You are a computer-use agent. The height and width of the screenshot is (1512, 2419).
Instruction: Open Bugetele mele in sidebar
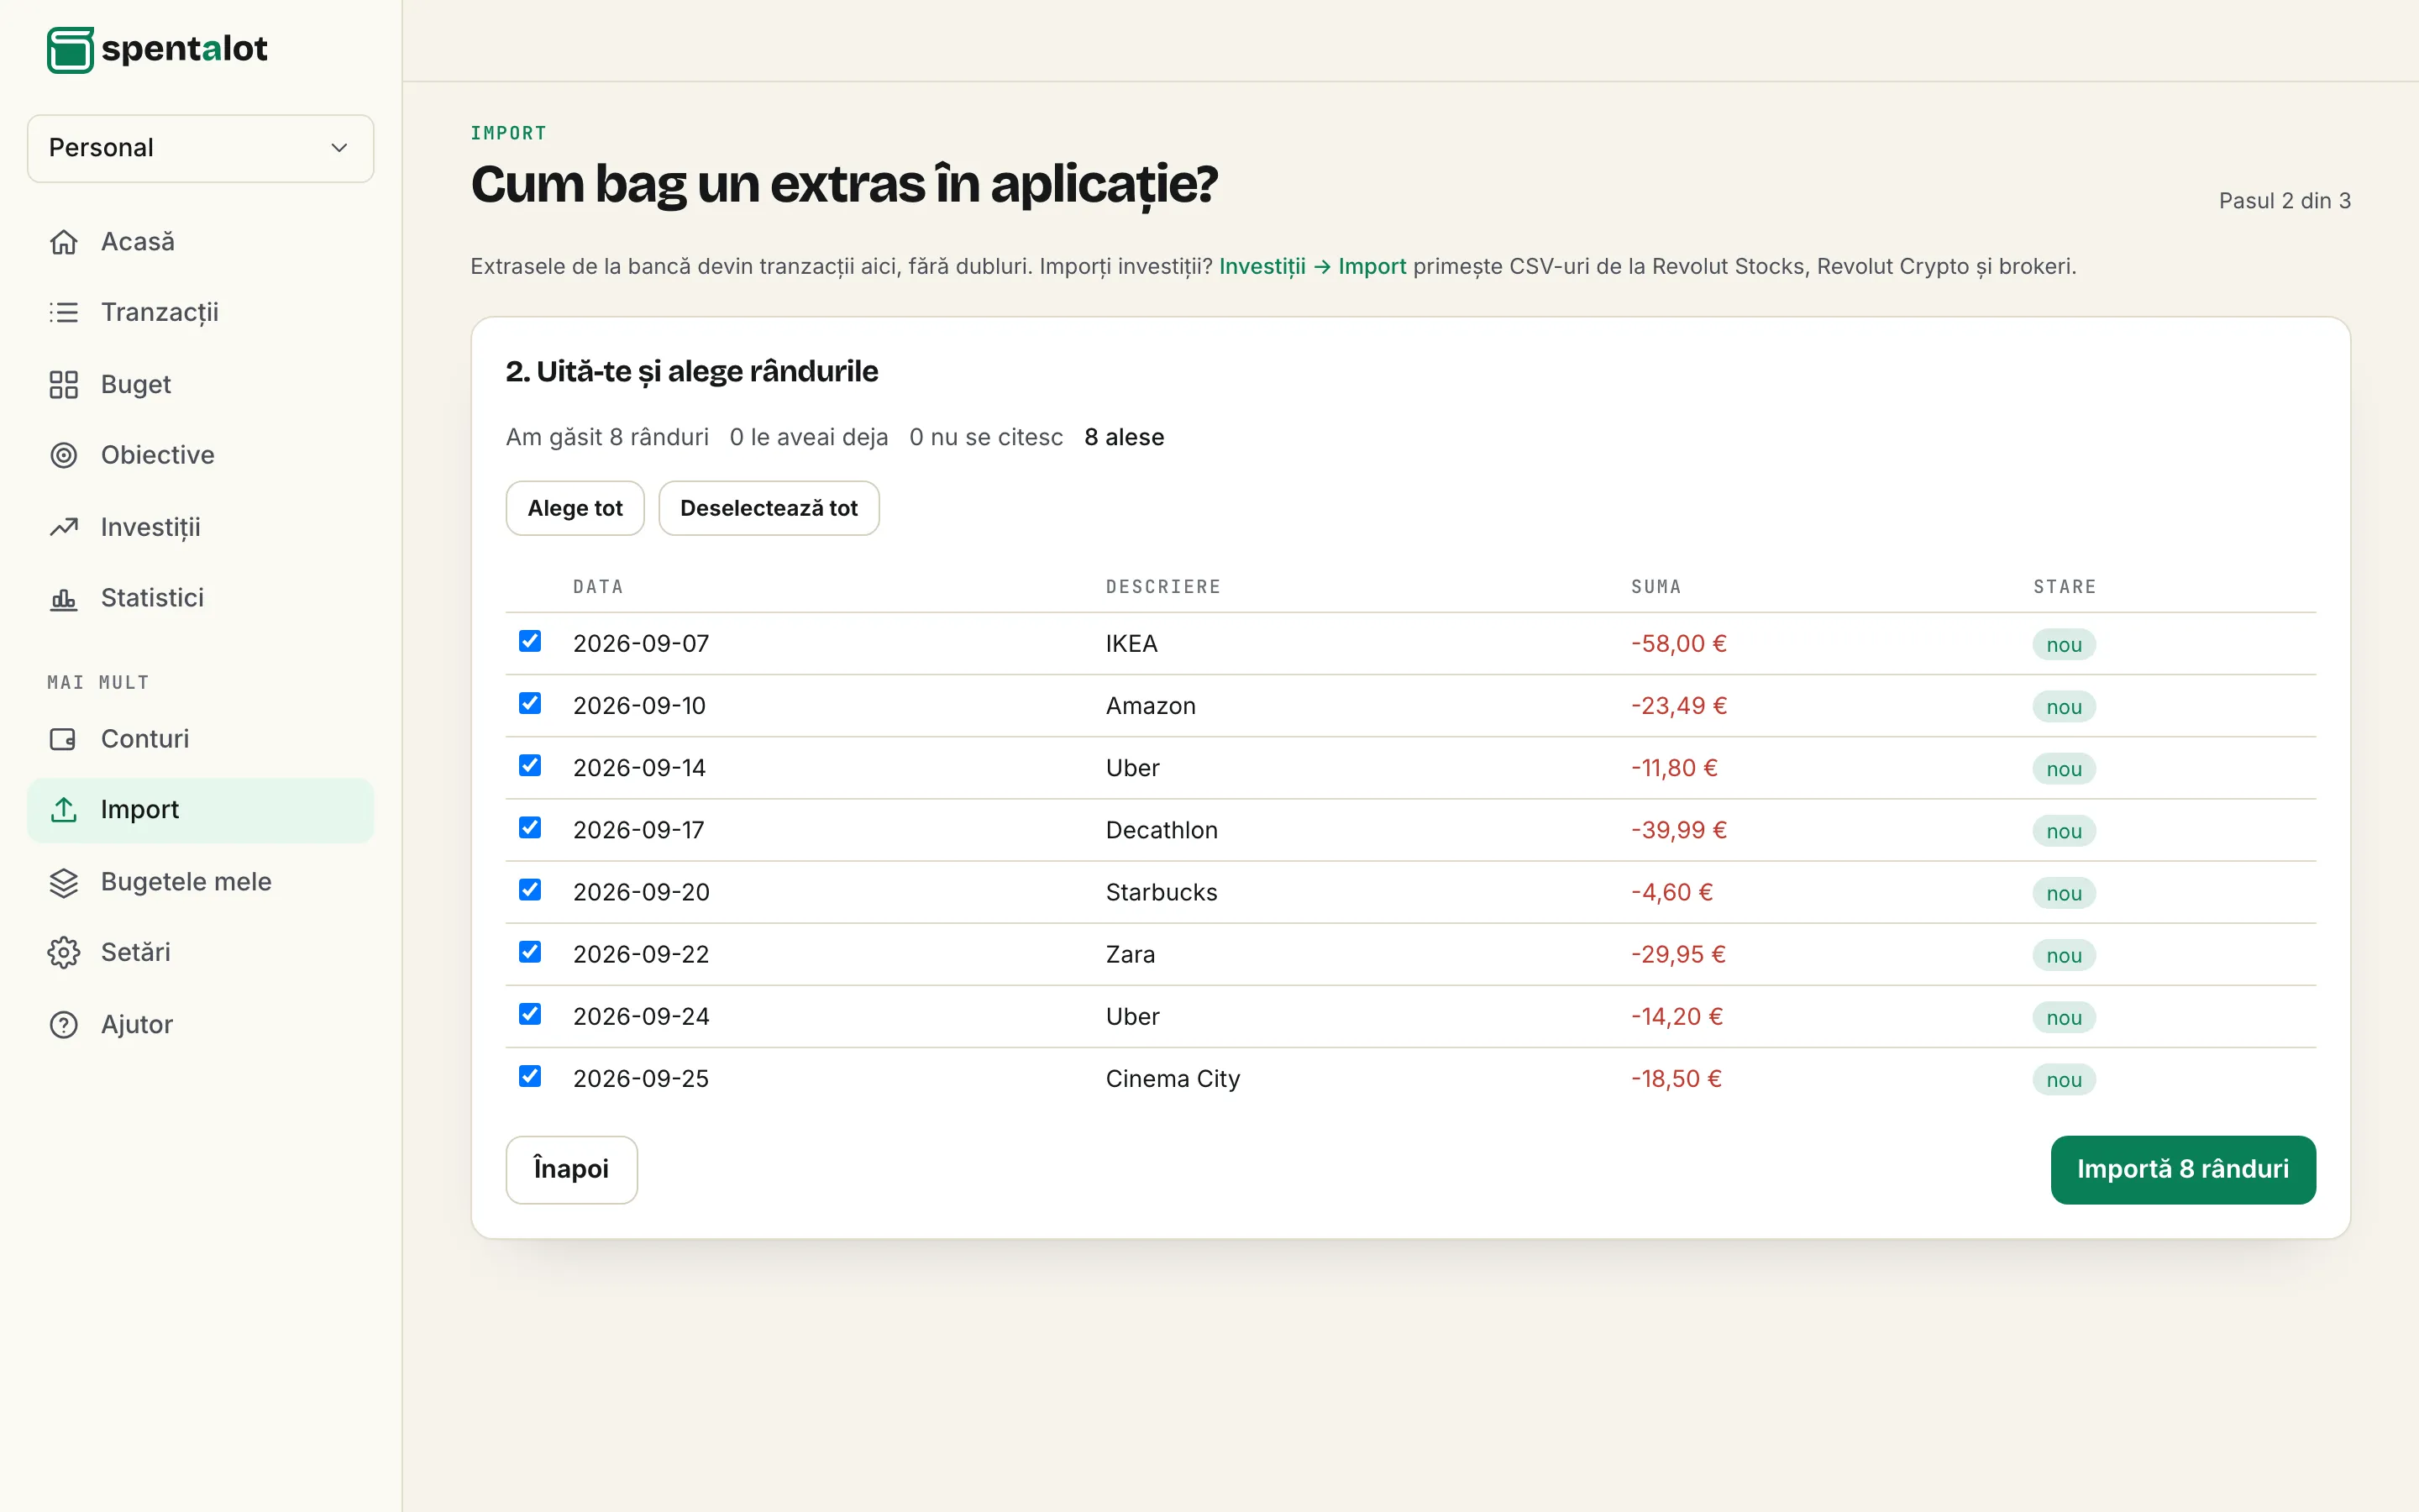point(200,882)
